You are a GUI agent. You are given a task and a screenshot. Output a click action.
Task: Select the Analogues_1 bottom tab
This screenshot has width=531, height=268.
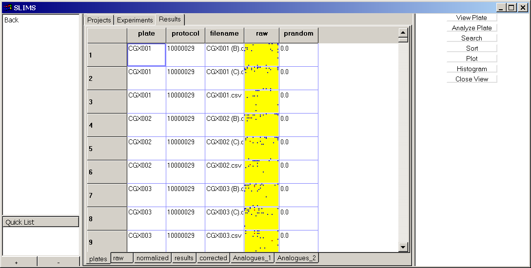(x=252, y=258)
